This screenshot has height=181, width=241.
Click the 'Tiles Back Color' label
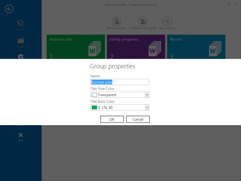click(103, 101)
